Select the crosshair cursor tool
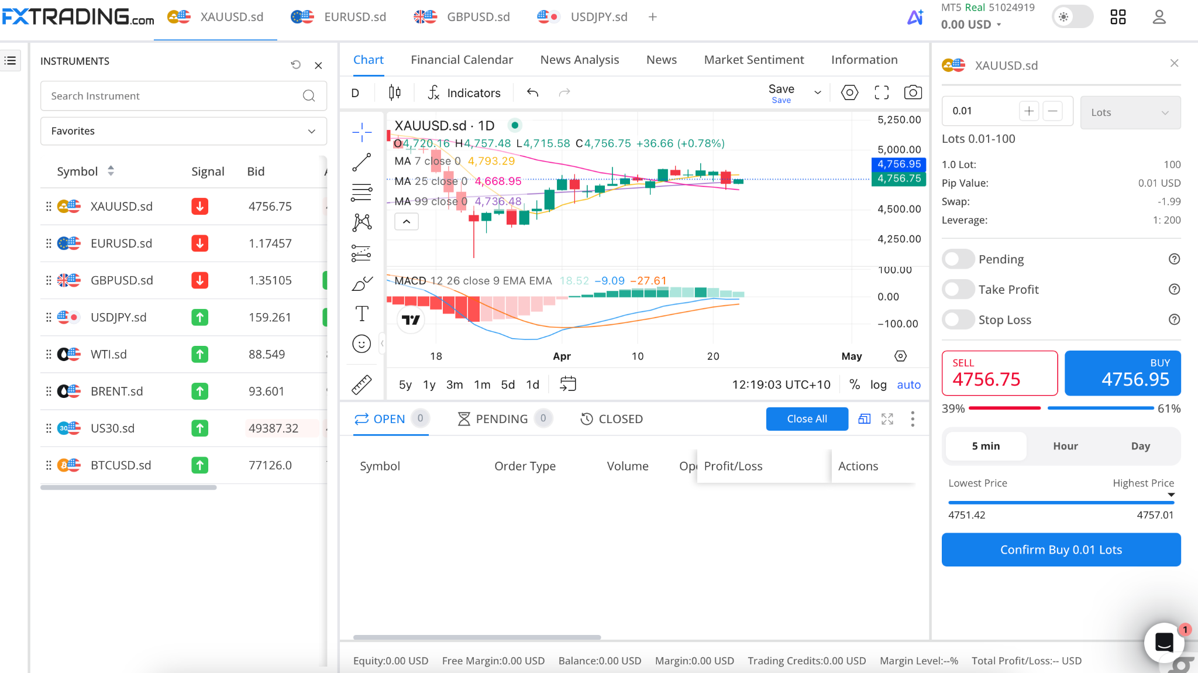Image resolution: width=1198 pixels, height=673 pixels. click(362, 132)
